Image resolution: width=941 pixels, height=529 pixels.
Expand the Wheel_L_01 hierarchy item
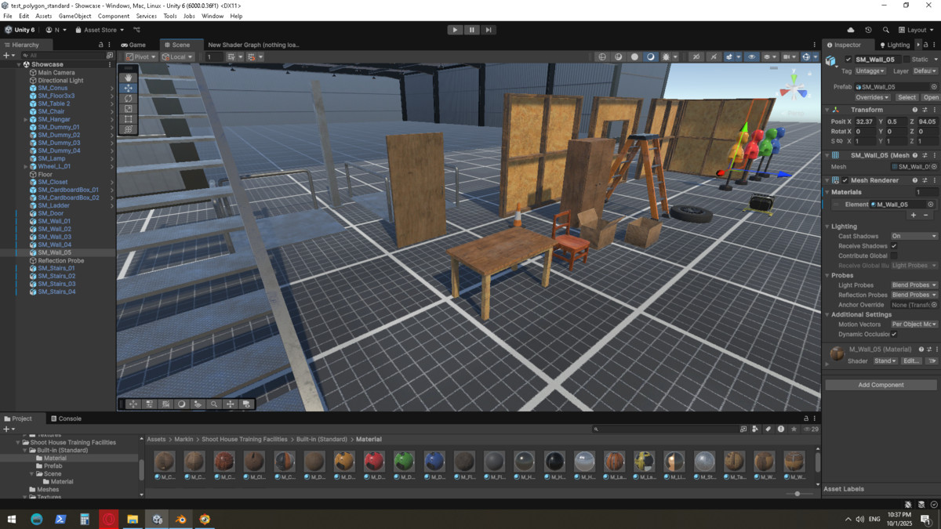26,166
